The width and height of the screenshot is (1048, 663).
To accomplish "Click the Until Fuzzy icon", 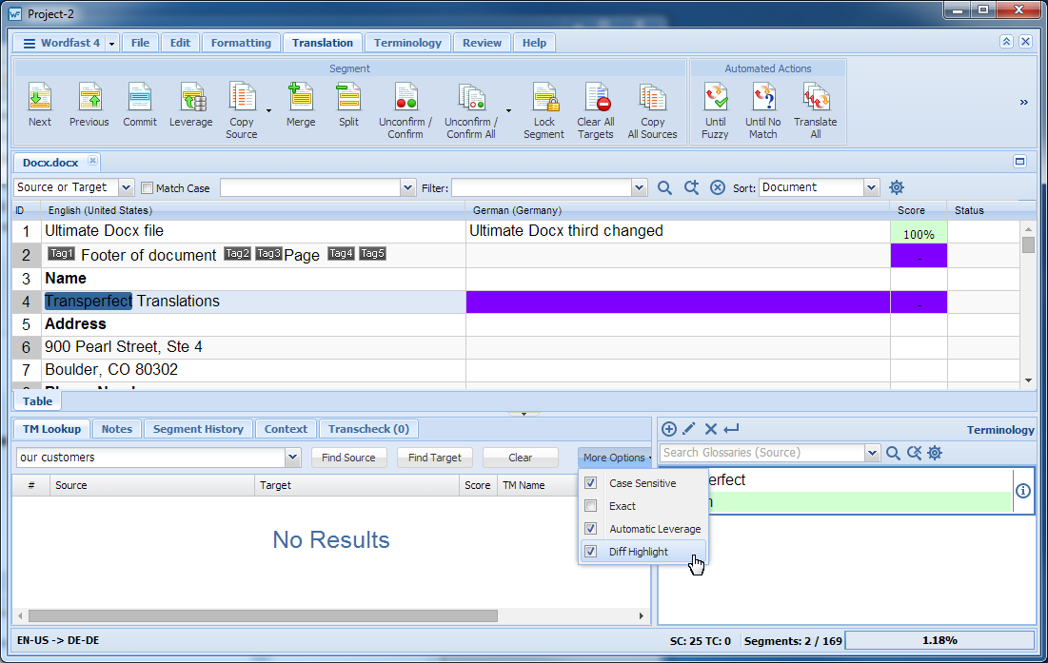I will pos(715,98).
